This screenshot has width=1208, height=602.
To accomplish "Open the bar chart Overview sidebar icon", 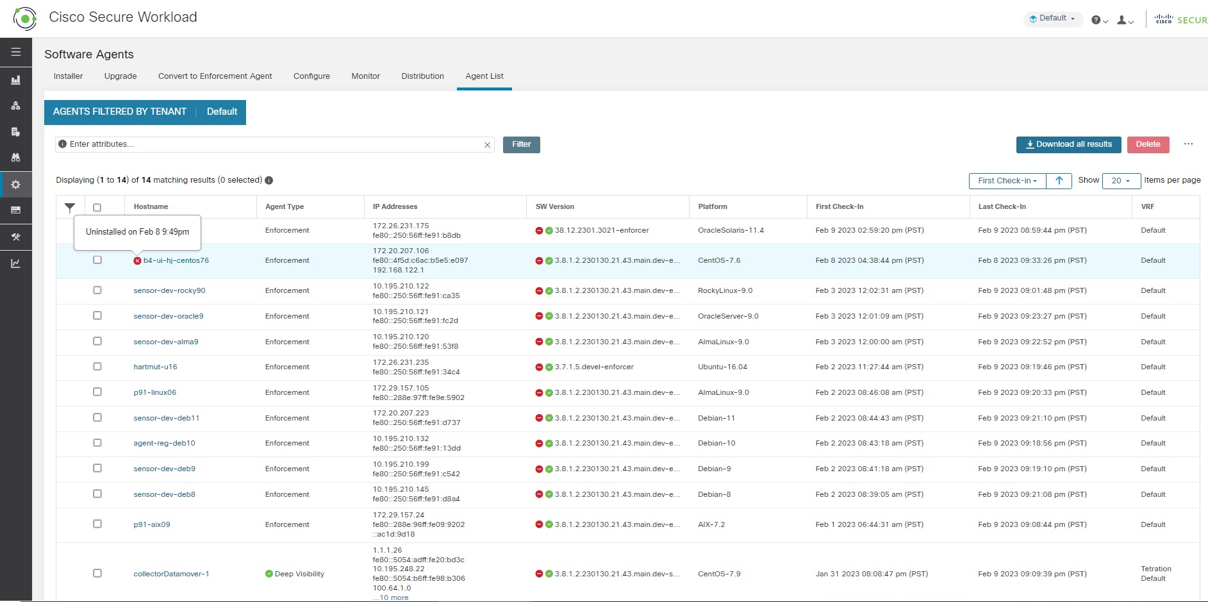I will (x=16, y=80).
